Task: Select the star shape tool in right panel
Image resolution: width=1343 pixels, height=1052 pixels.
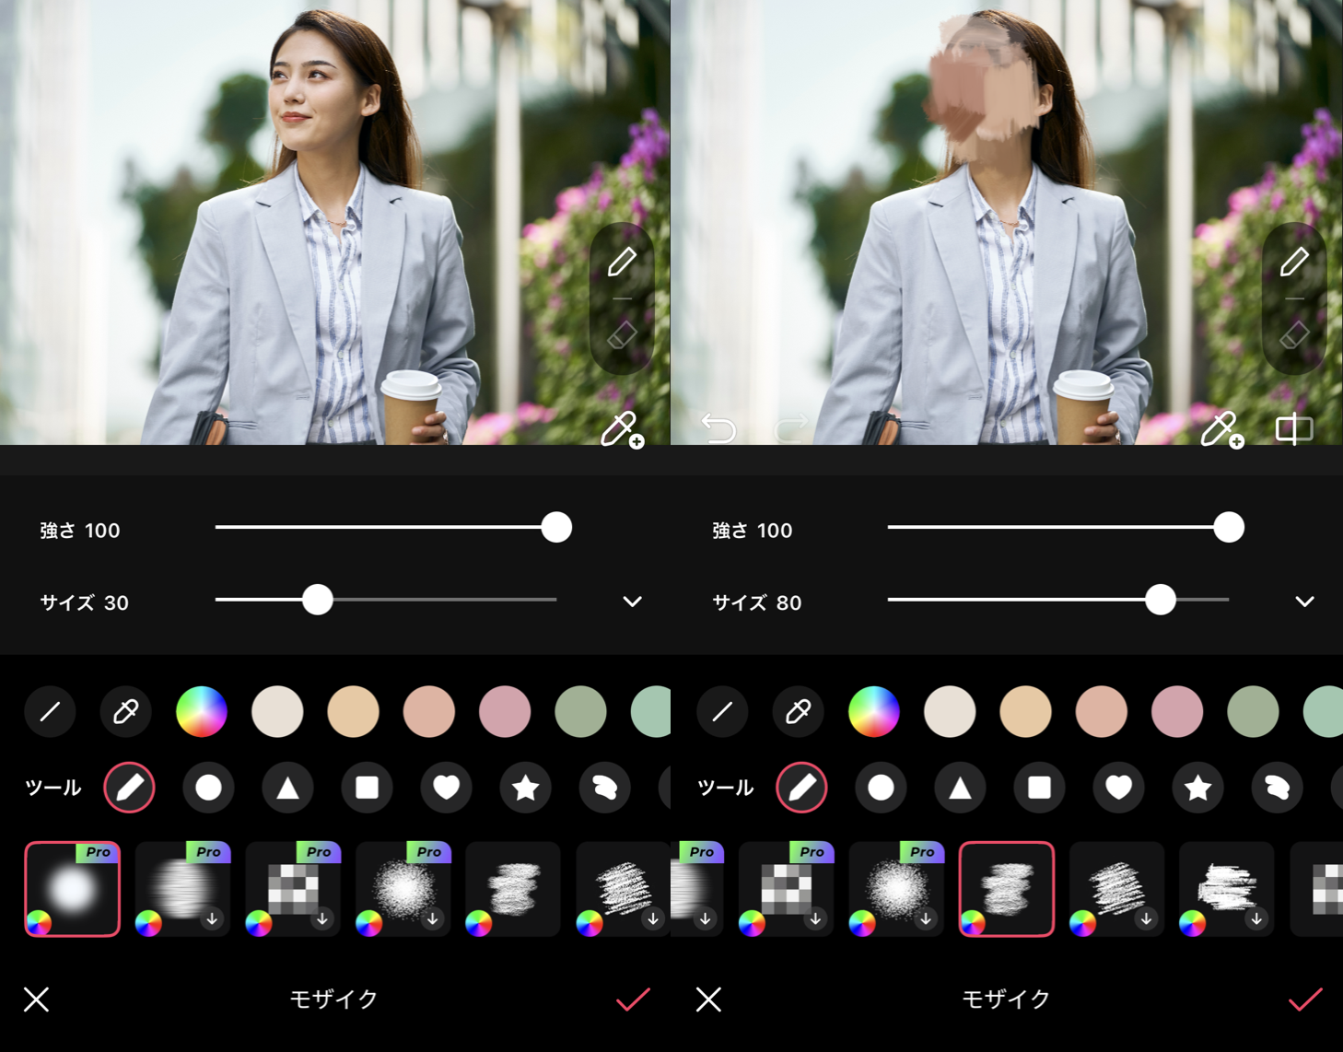Action: (x=1197, y=788)
